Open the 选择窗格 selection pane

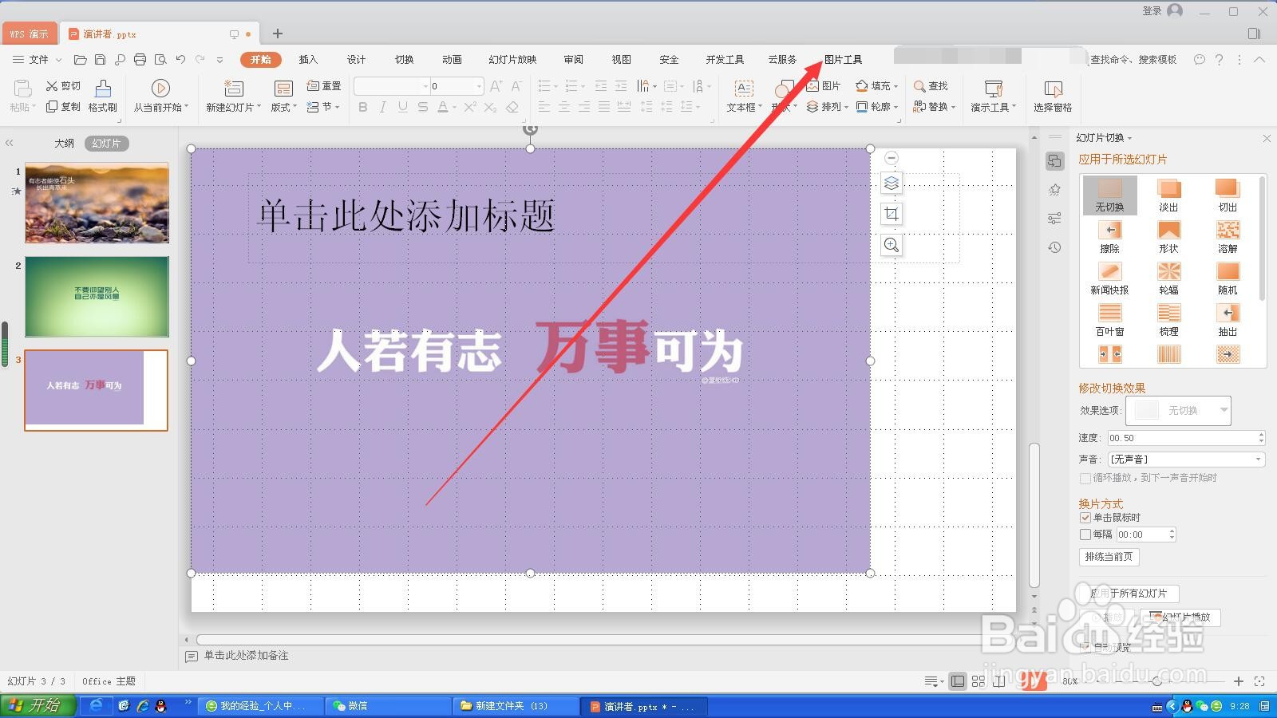(1053, 97)
